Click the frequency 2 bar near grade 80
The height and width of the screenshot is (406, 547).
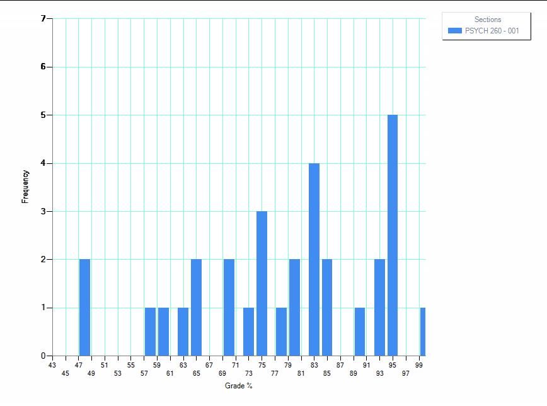pos(294,308)
